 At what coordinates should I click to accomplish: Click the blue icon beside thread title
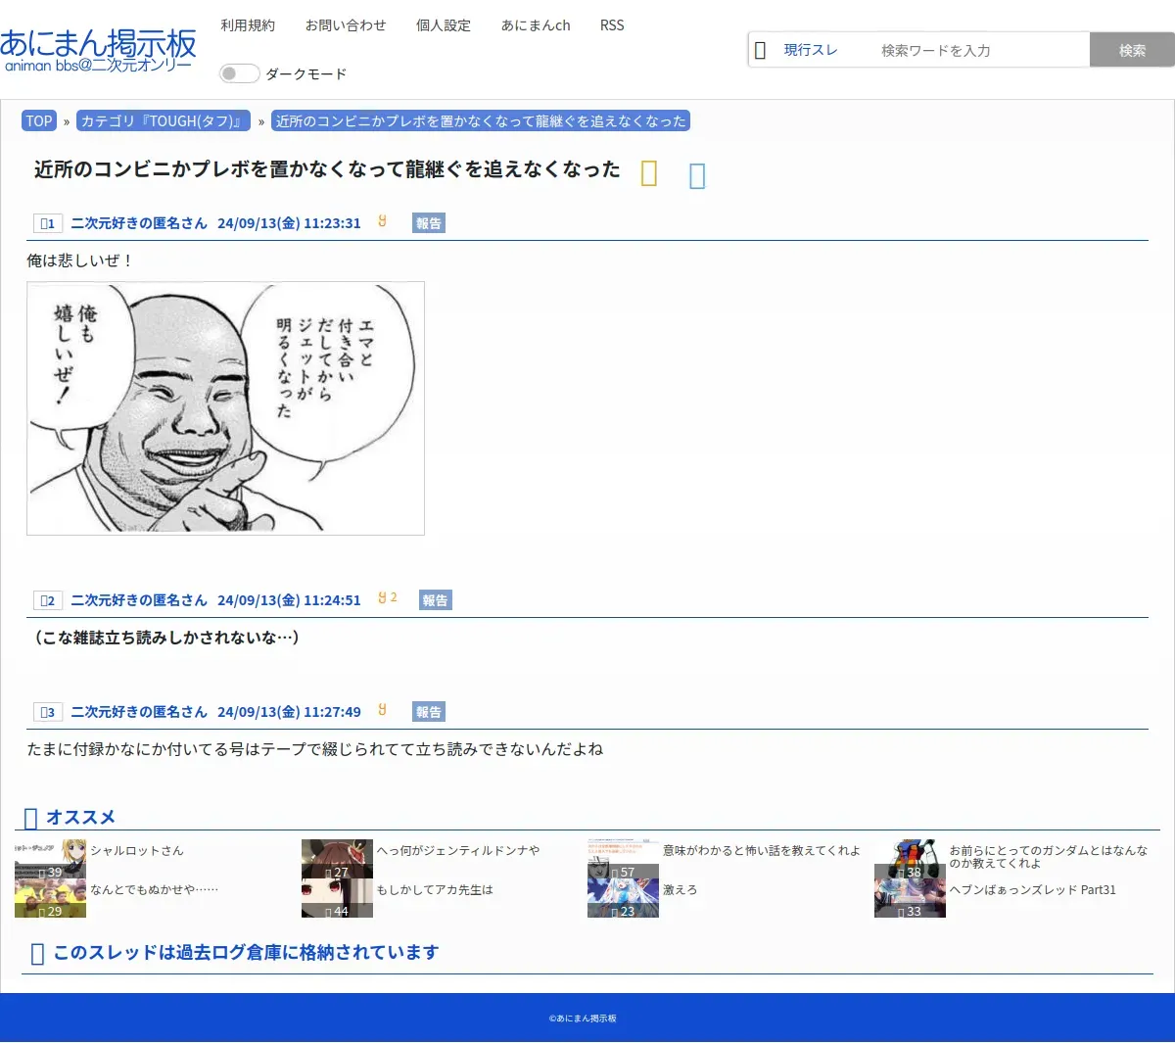click(x=697, y=175)
